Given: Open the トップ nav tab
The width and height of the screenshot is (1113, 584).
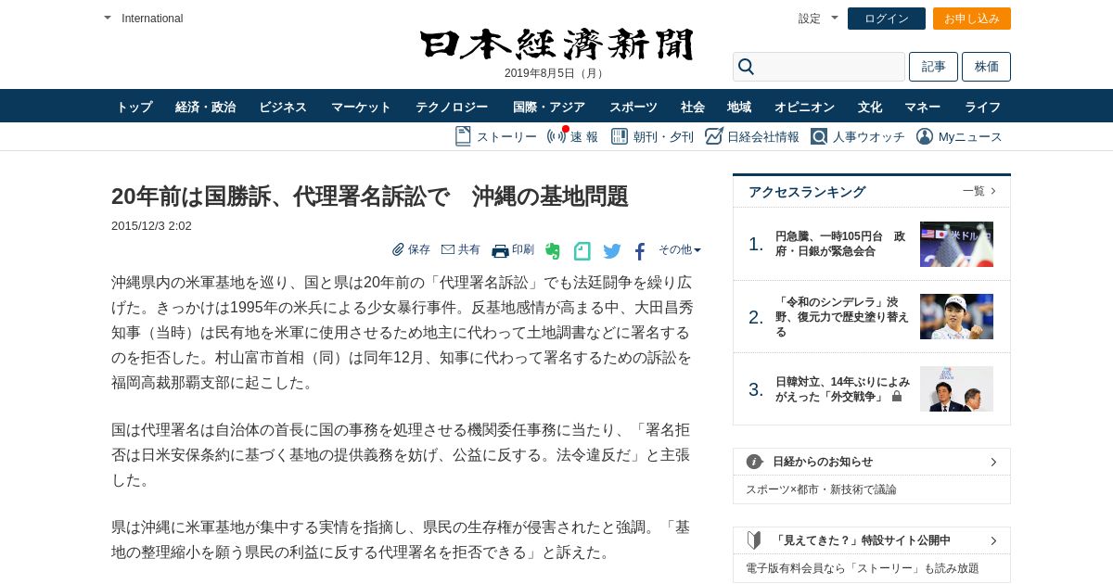Looking at the screenshot, I should [x=134, y=107].
